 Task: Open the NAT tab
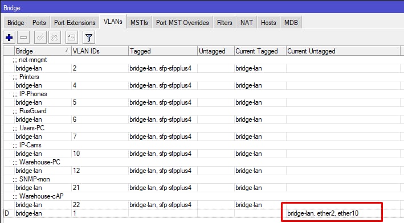(x=247, y=23)
